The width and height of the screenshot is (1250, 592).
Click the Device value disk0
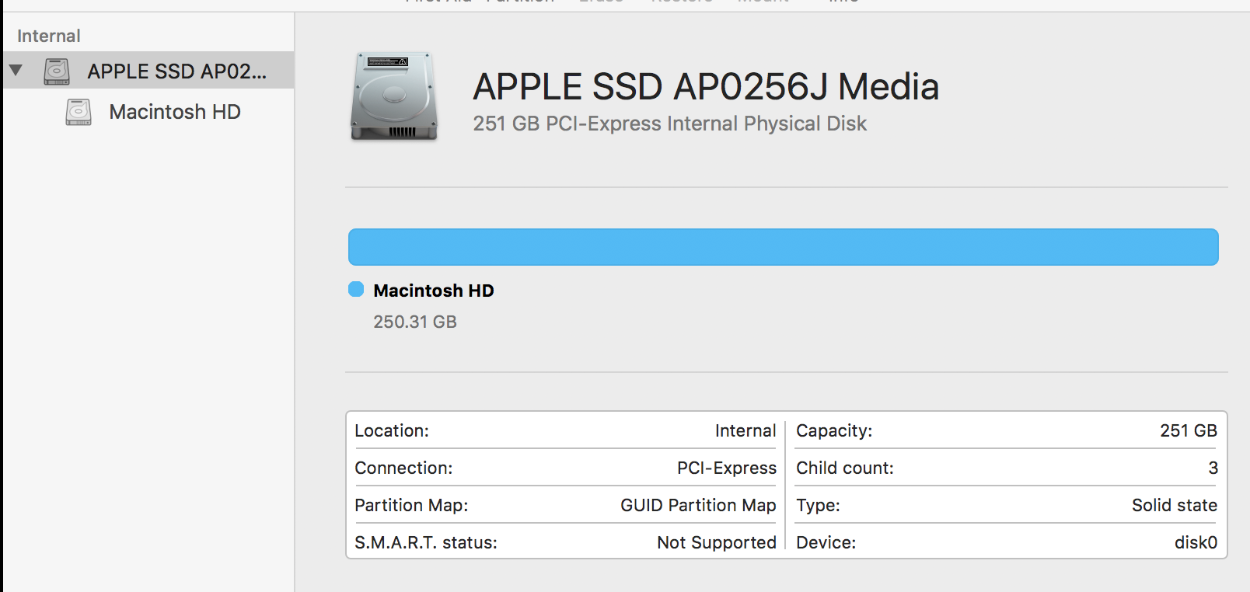(x=1196, y=542)
